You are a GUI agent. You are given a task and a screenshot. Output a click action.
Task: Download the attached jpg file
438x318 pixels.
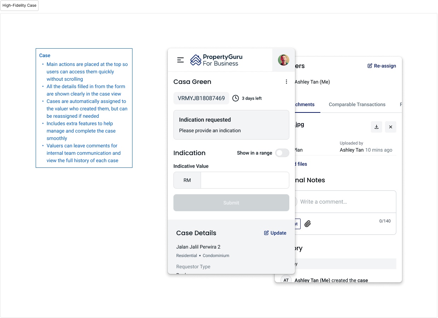coord(377,127)
